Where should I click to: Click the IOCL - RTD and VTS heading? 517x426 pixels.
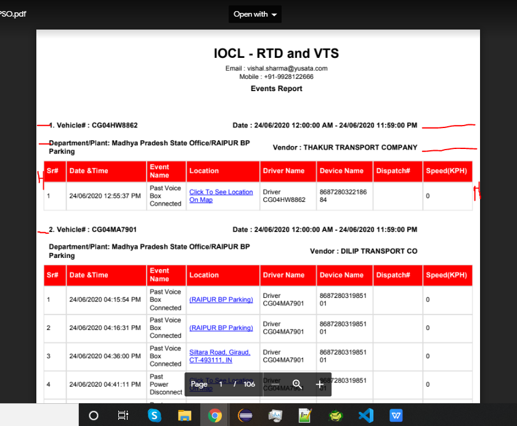(x=276, y=54)
